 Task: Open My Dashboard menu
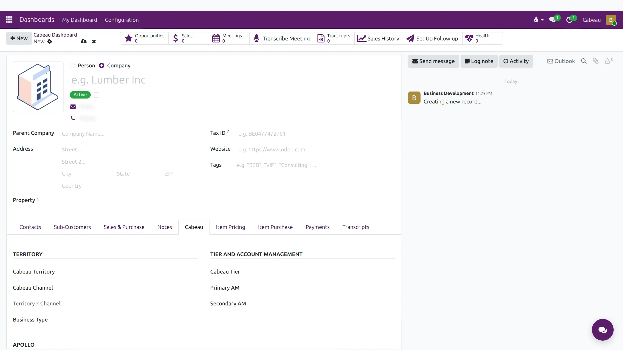(79, 20)
